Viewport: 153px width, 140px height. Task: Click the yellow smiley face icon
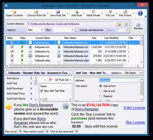9,106
